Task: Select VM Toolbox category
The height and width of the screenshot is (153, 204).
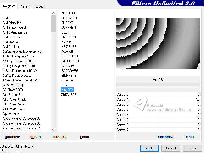Action: pyautogui.click(x=12, y=47)
